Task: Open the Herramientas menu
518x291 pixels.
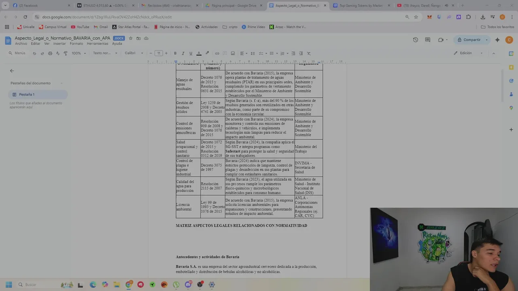Action: (98, 44)
